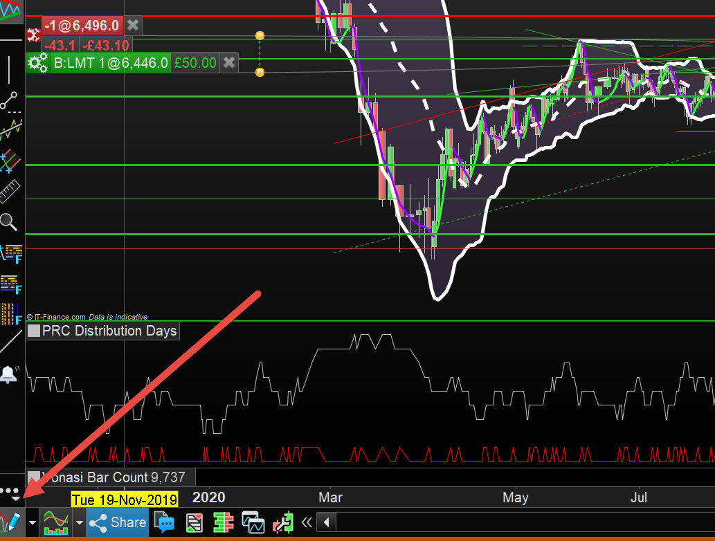Open the drawing tools pencil icon

(x=11, y=522)
